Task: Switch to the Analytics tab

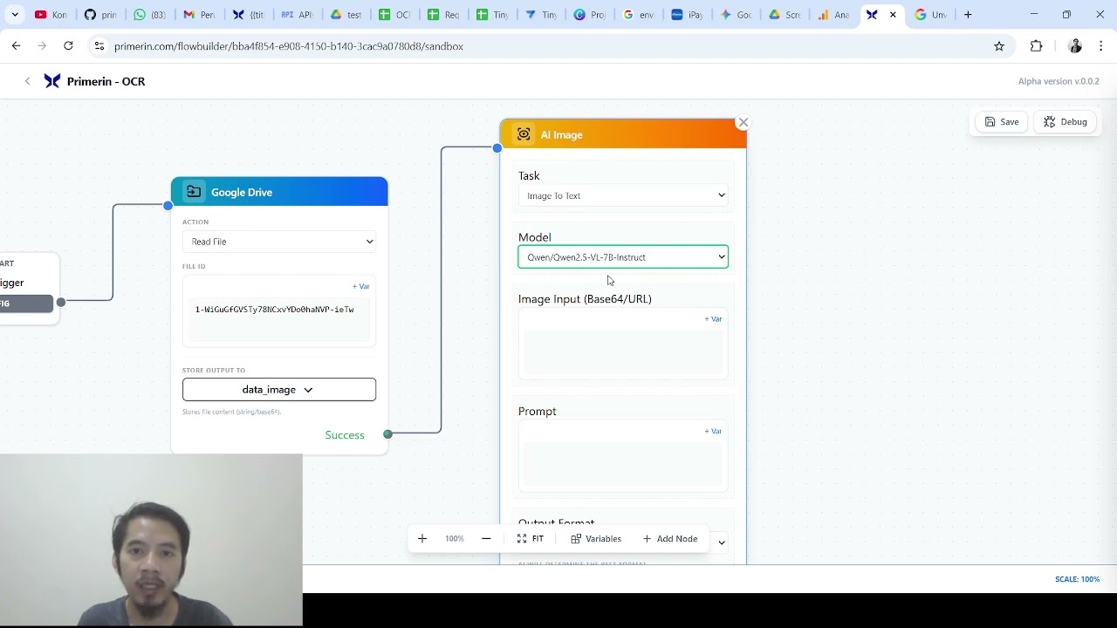Action: pos(833,15)
